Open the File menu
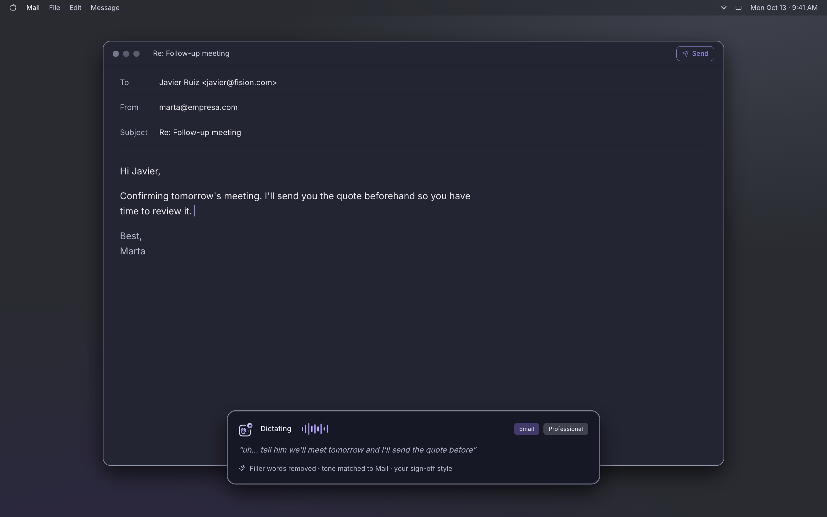This screenshot has height=517, width=827. click(x=54, y=8)
